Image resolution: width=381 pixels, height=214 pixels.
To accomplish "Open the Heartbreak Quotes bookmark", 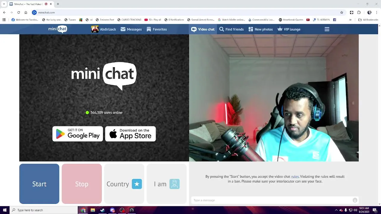I will coord(291,20).
